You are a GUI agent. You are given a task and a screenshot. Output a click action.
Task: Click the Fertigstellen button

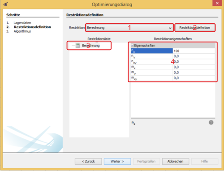click(x=146, y=161)
